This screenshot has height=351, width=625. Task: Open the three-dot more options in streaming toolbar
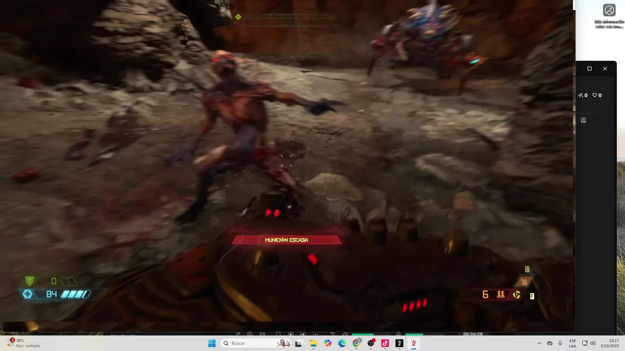point(315,334)
